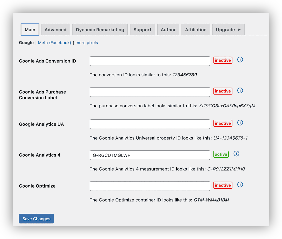Click info icon beside Google Ads Conversion ID
The width and height of the screenshot is (282, 239).
coord(240,60)
